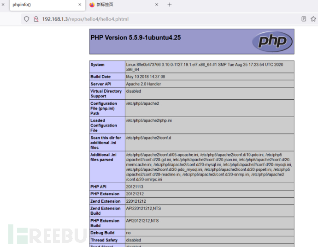The height and width of the screenshot is (247, 318).
Task: Click the insecure connection lock icon
Action: pyautogui.click(x=35, y=19)
